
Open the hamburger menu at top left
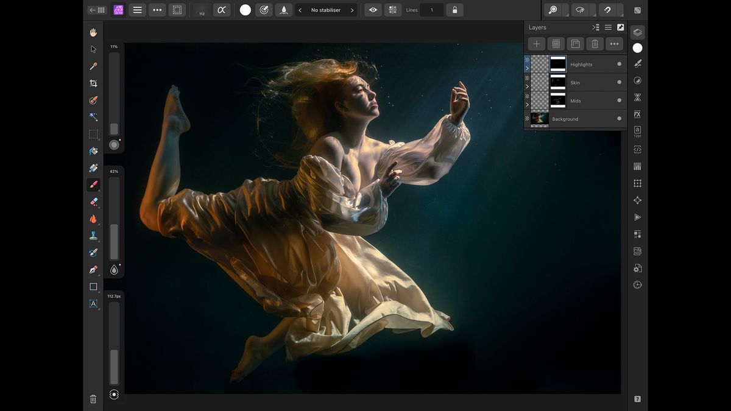coord(137,10)
